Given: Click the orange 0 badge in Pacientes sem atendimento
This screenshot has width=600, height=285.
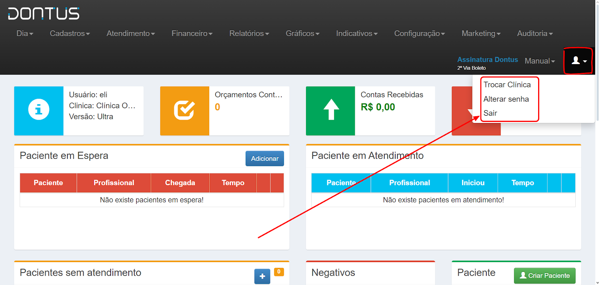Looking at the screenshot, I should pos(279,272).
